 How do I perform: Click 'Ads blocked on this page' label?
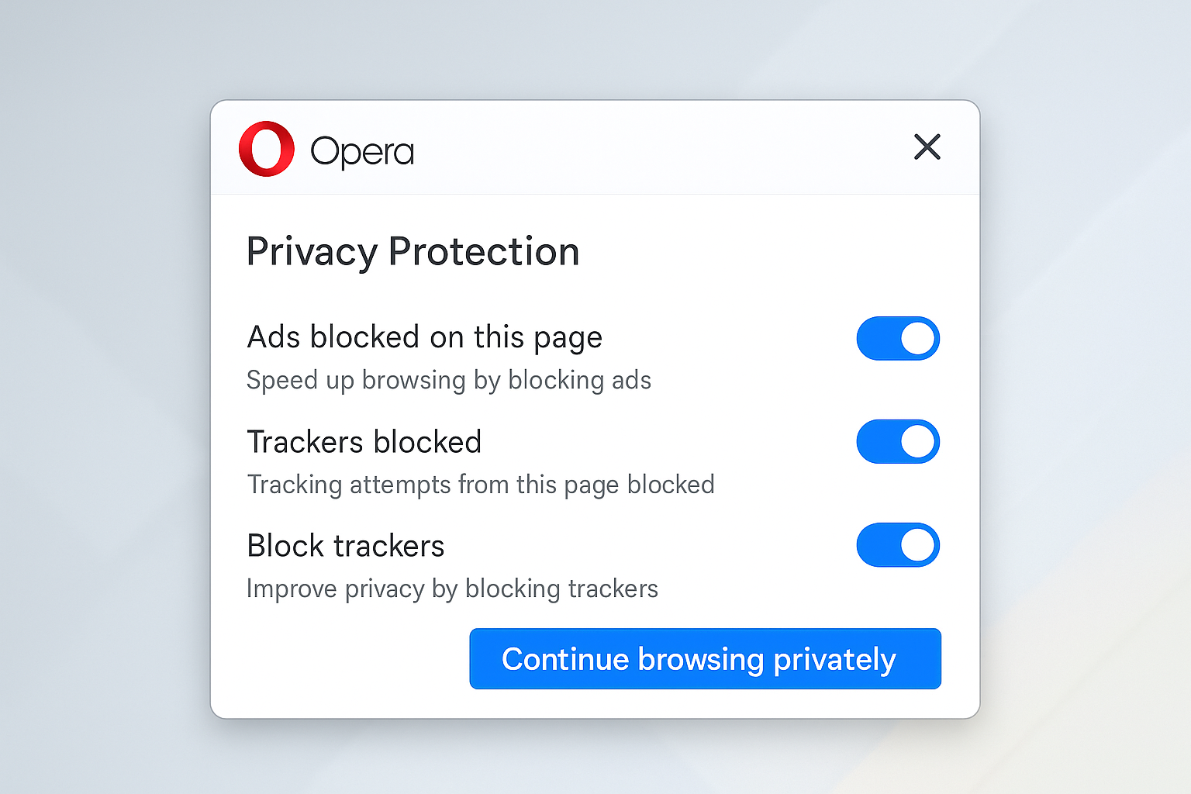click(x=424, y=338)
